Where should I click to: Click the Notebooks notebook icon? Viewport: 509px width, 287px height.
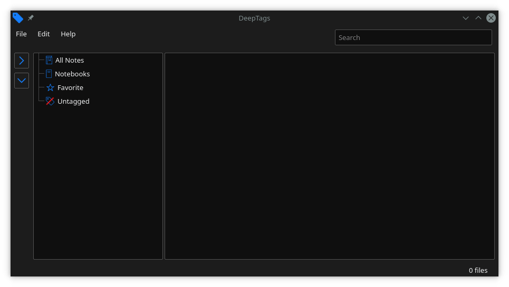(x=49, y=74)
